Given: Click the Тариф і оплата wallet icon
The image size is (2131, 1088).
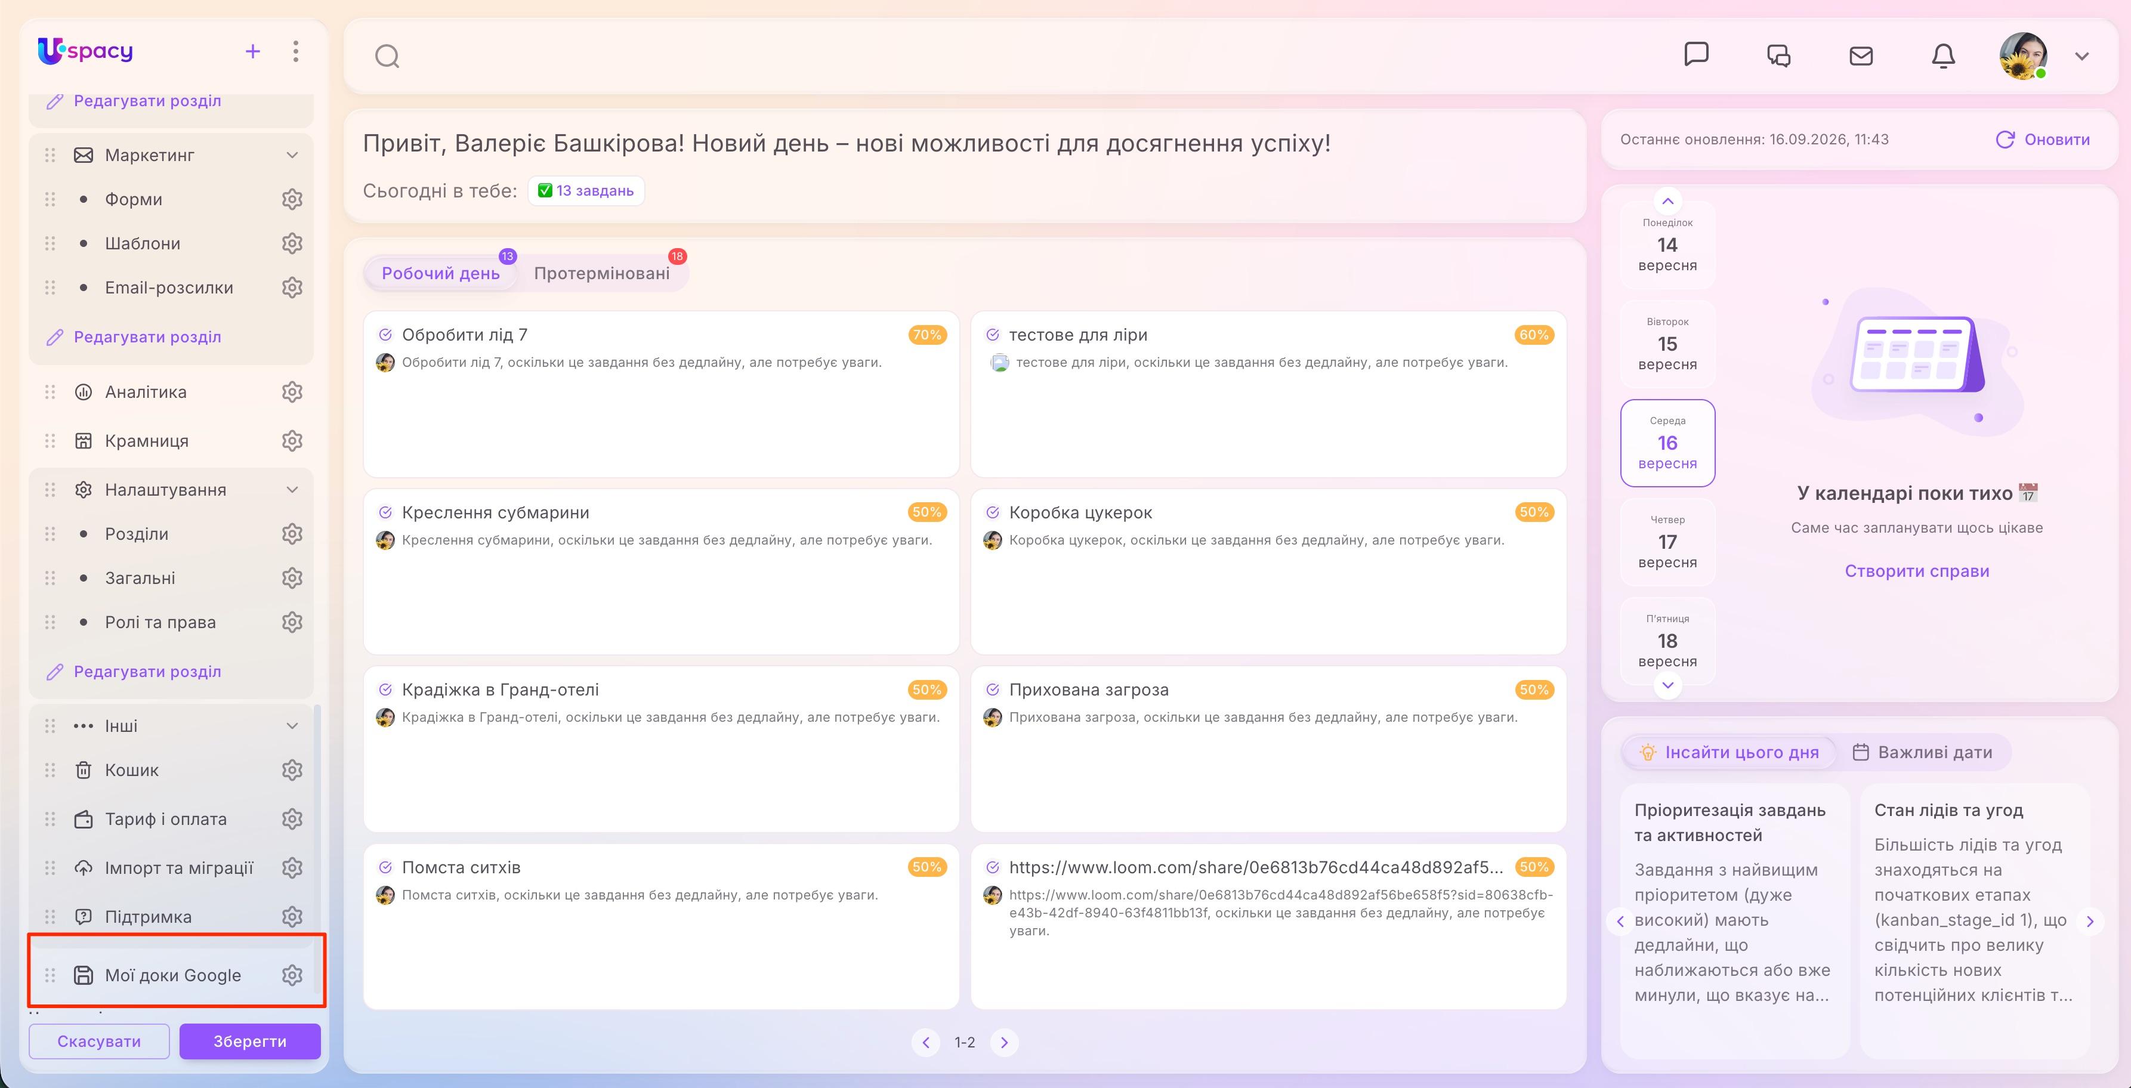Looking at the screenshot, I should (84, 819).
